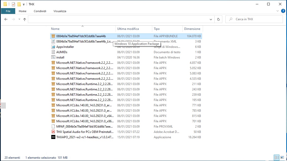The image size is (287, 161).
Task: Click the '785 KB' size cell
Action: 197,110
